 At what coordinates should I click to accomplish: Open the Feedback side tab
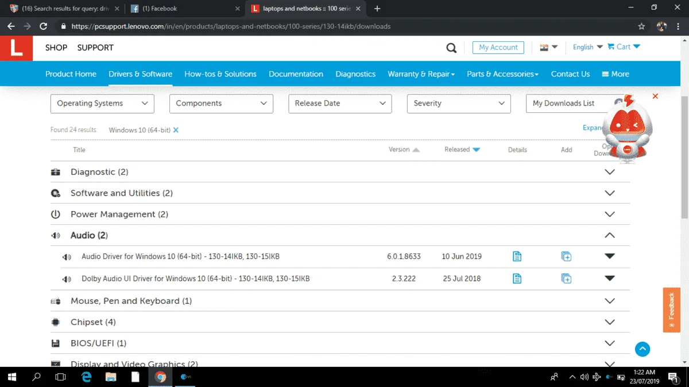click(672, 310)
